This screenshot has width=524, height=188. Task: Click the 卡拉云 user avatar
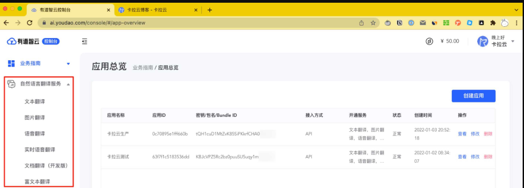tap(482, 41)
